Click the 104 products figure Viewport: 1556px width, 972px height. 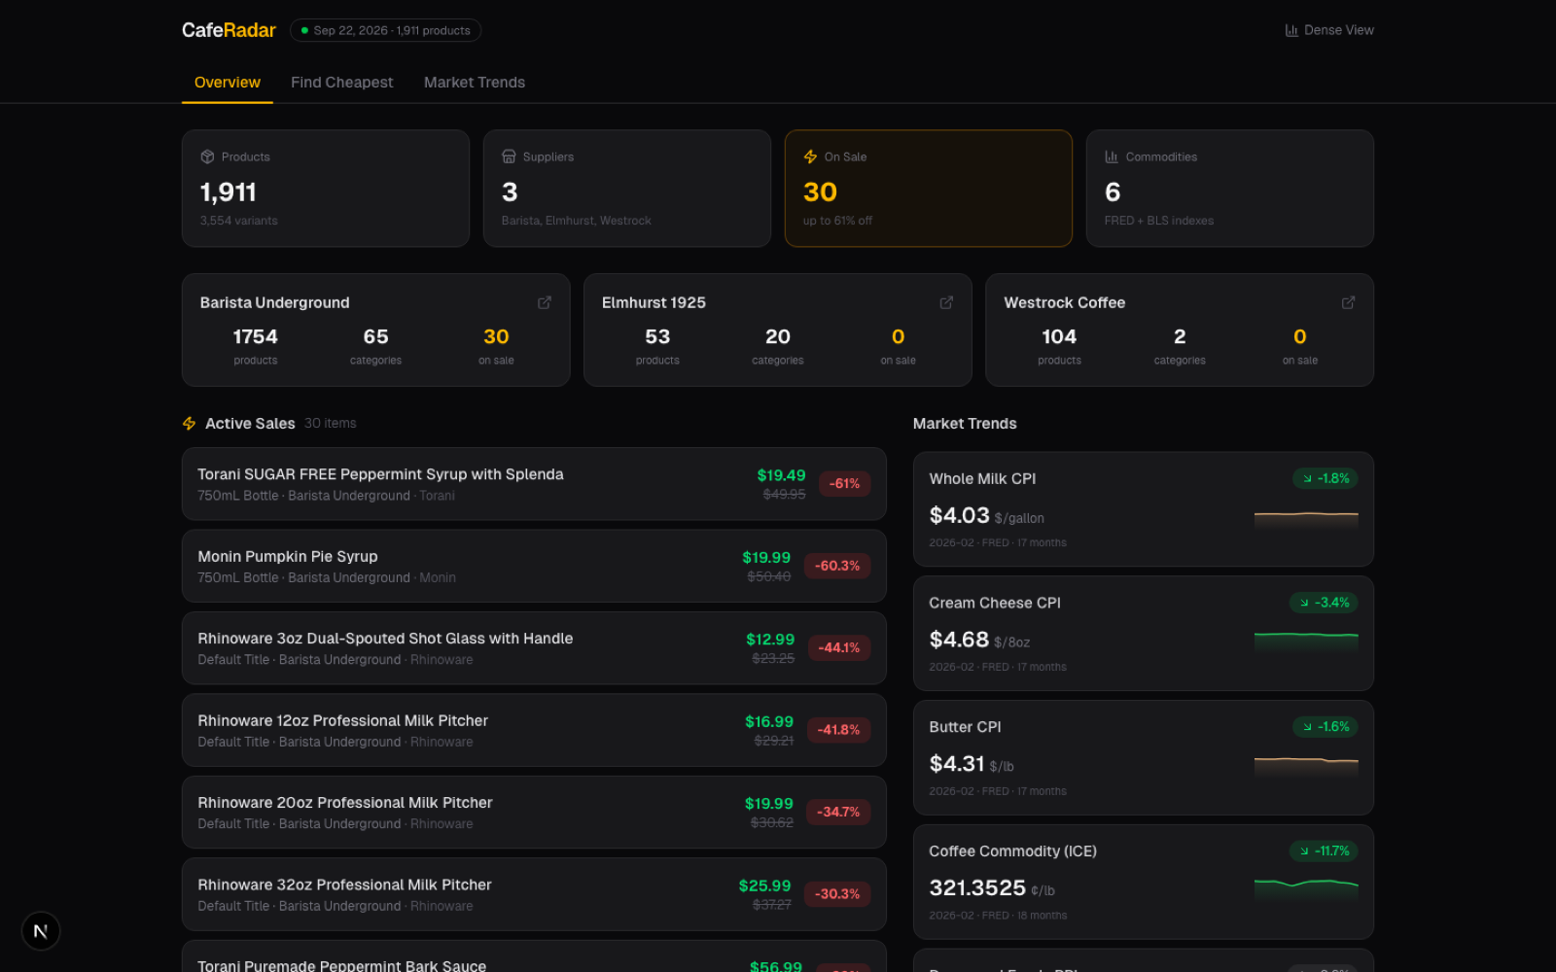pos(1059,337)
